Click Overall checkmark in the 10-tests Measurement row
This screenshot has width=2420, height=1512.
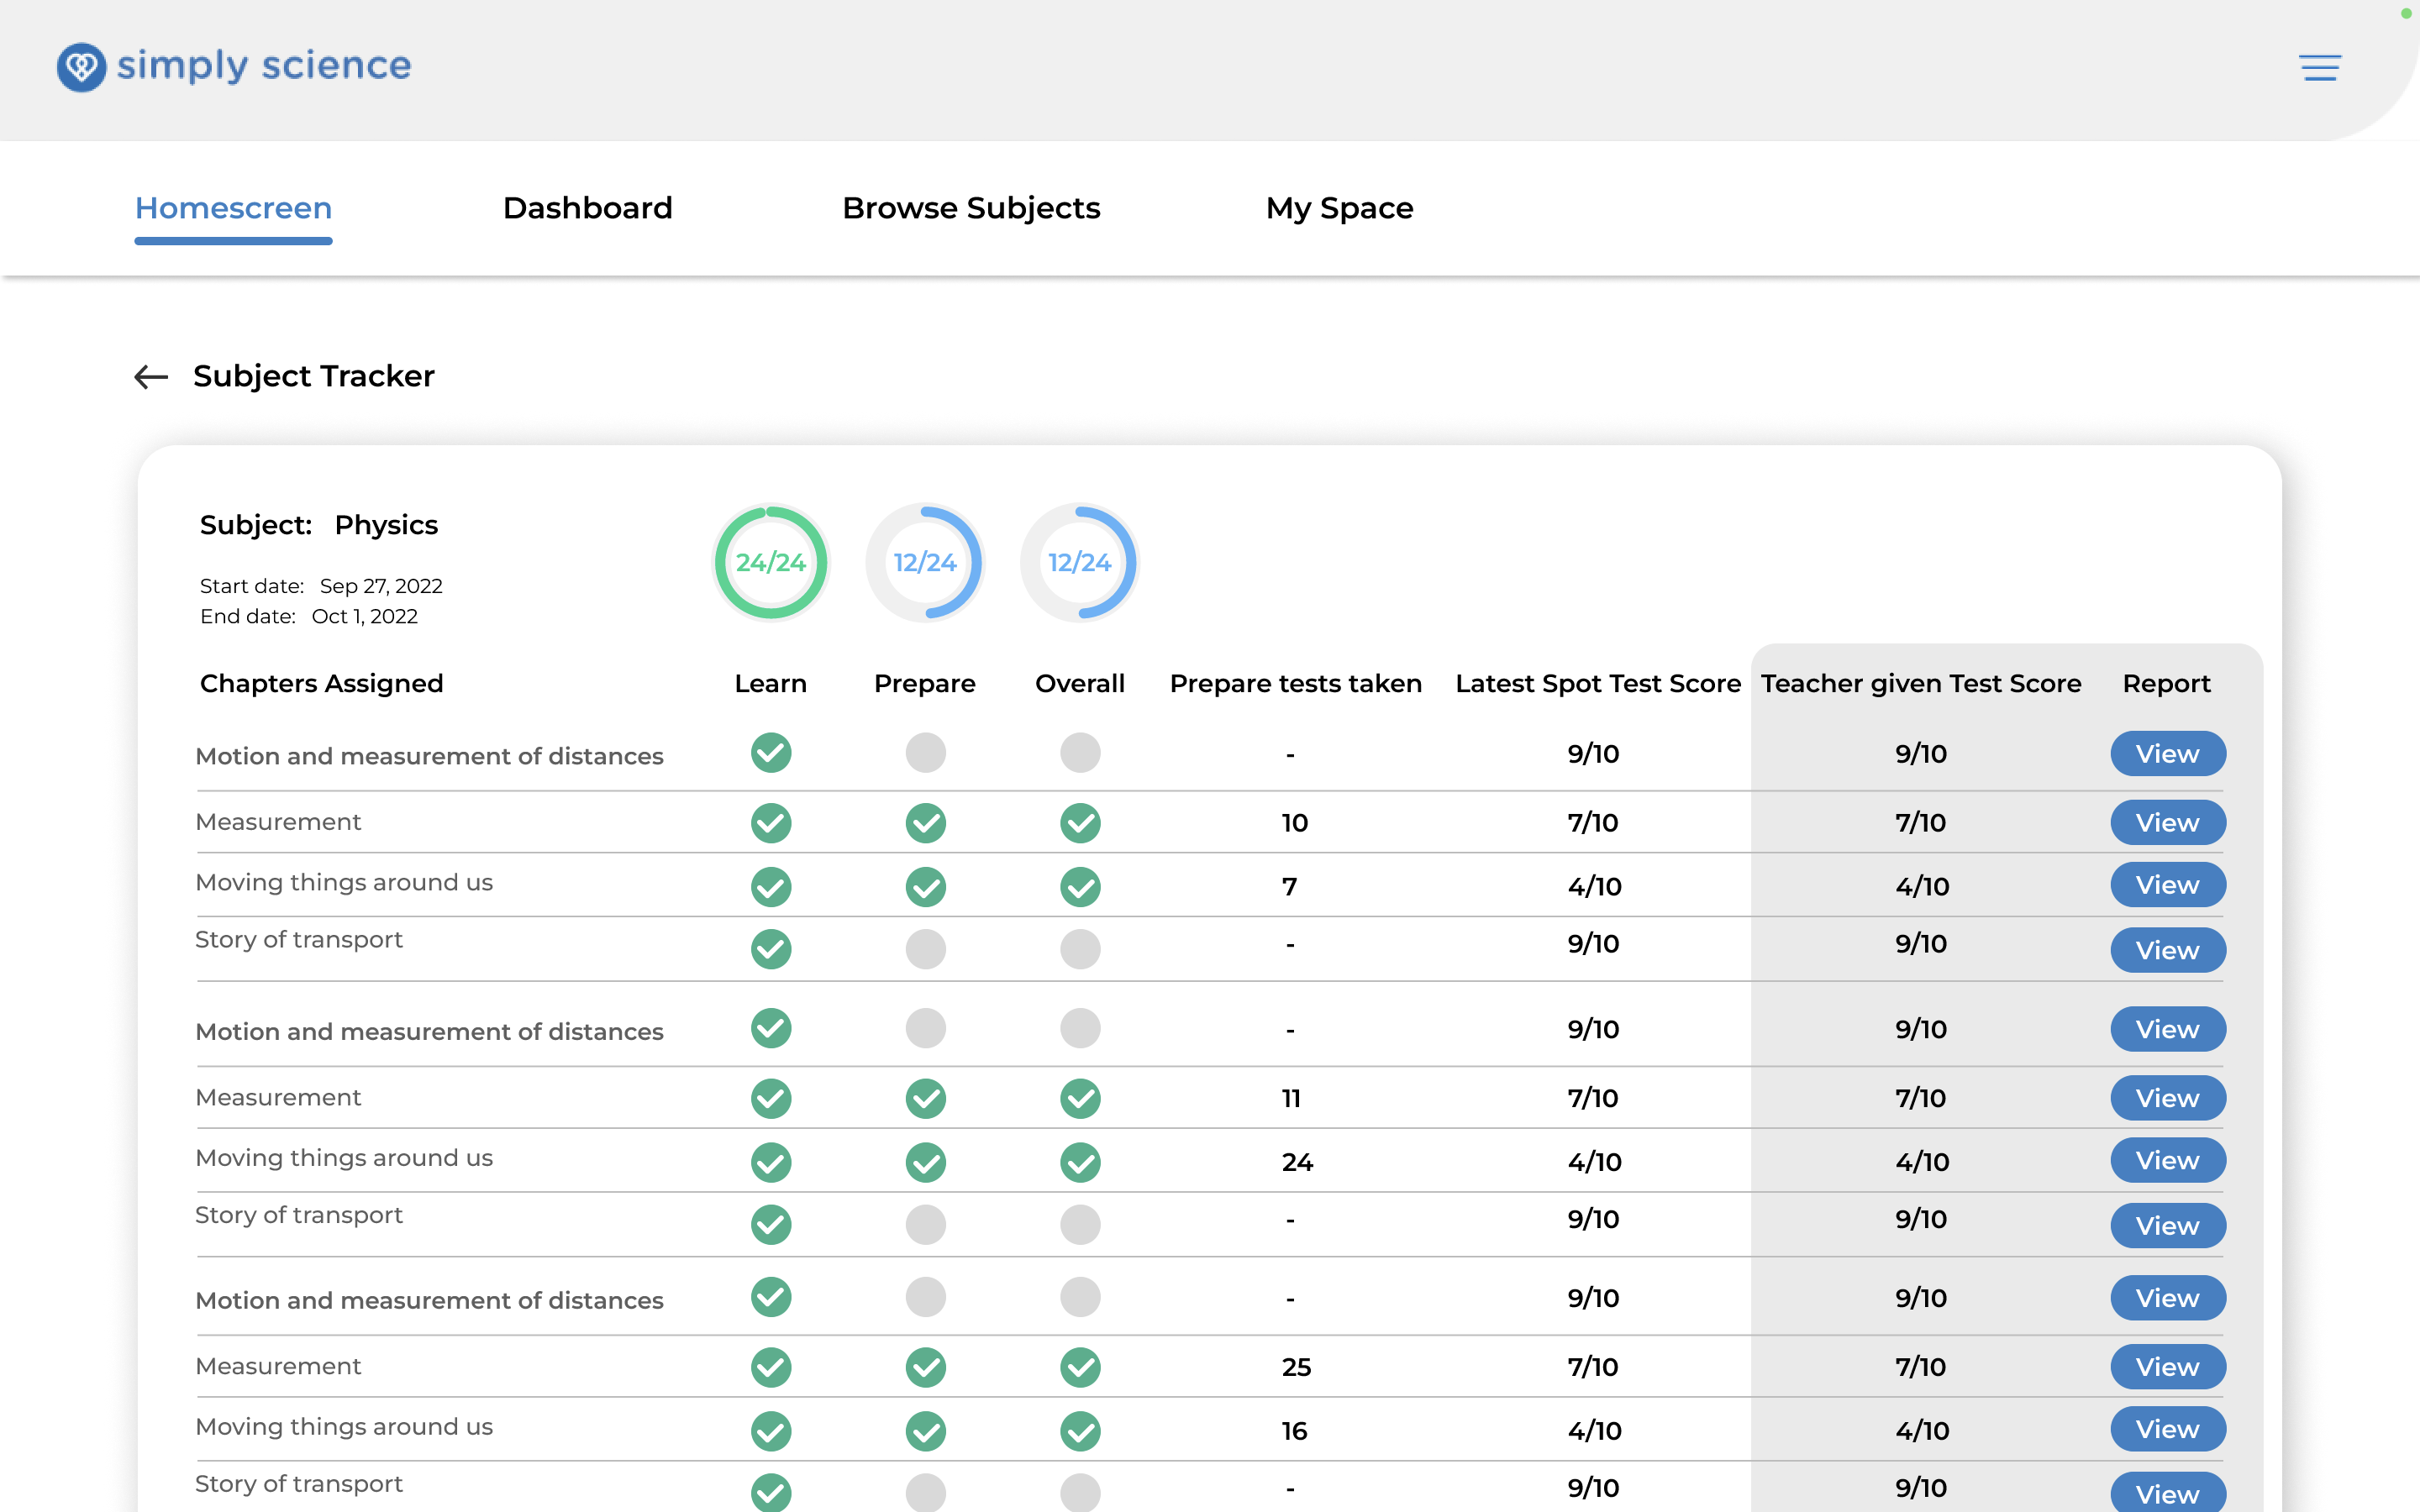[x=1080, y=823]
